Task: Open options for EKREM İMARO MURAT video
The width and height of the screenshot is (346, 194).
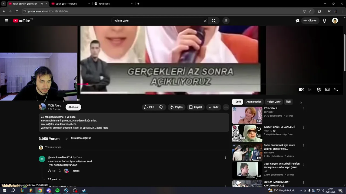Action: pos(303,183)
